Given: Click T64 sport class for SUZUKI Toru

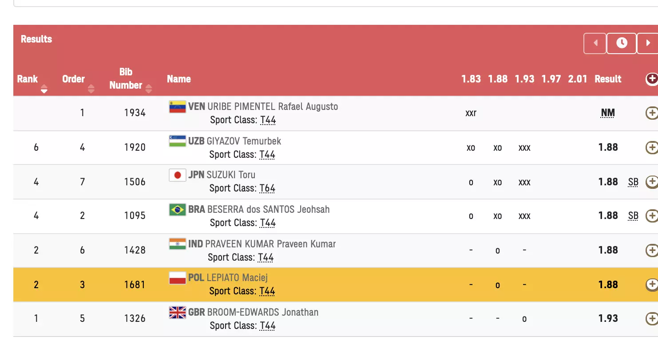Looking at the screenshot, I should 267,188.
